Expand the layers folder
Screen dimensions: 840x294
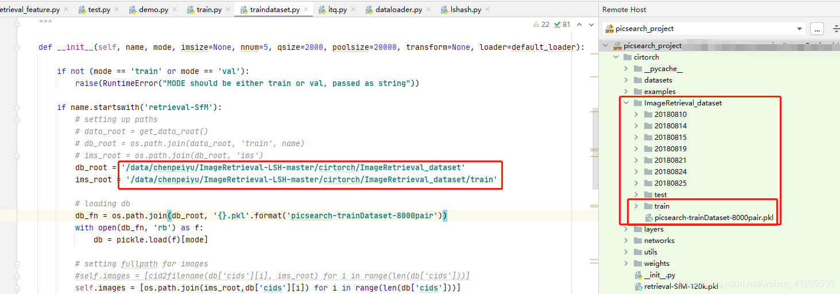[x=626, y=229]
